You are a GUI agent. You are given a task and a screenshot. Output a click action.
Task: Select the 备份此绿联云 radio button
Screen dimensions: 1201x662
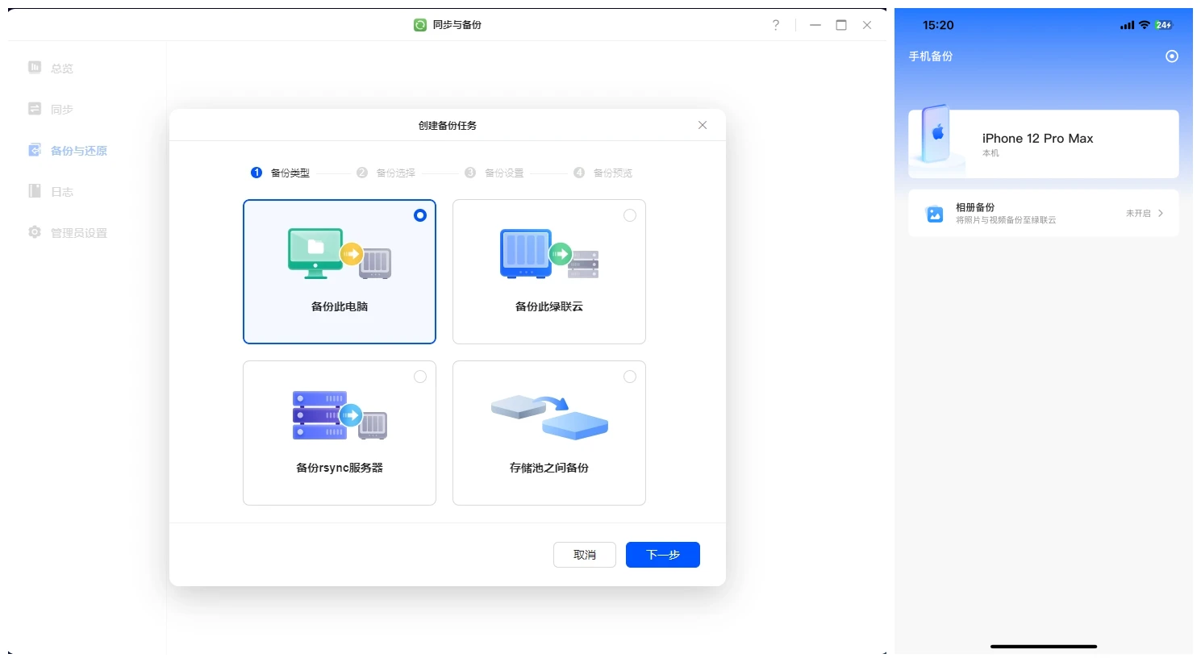pyautogui.click(x=630, y=215)
